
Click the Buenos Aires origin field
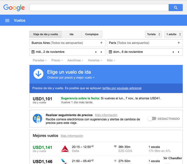(67, 43)
